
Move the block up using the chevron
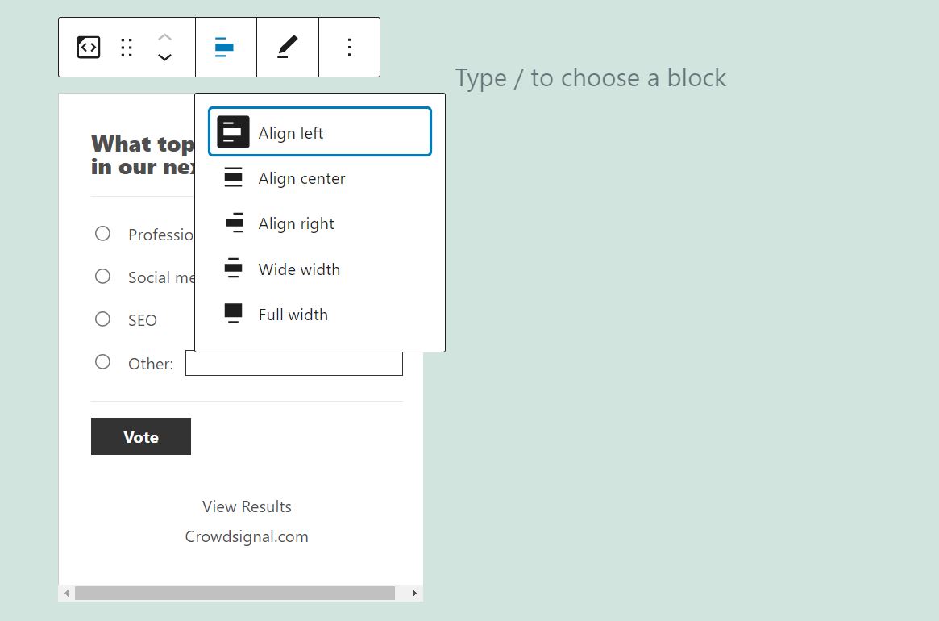(x=164, y=36)
